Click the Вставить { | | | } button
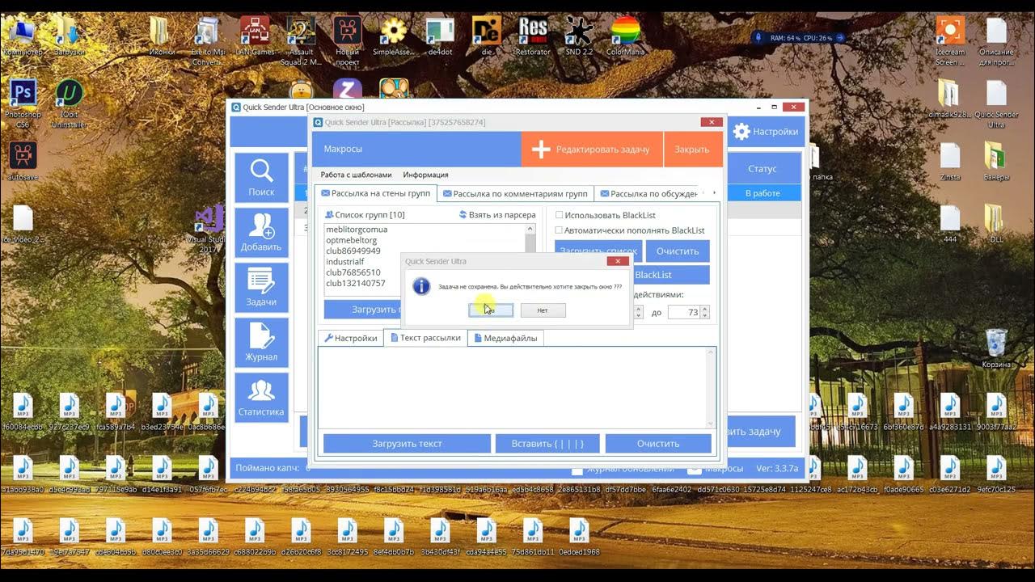 tap(547, 443)
